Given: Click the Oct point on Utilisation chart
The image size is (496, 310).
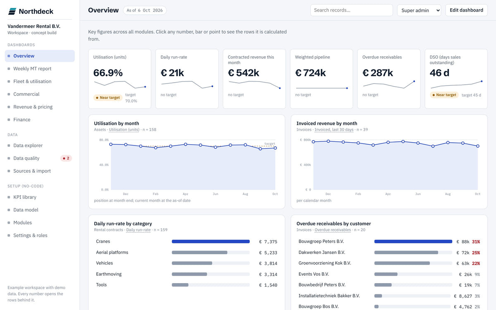Looking at the screenshot, I should tap(275, 148).
